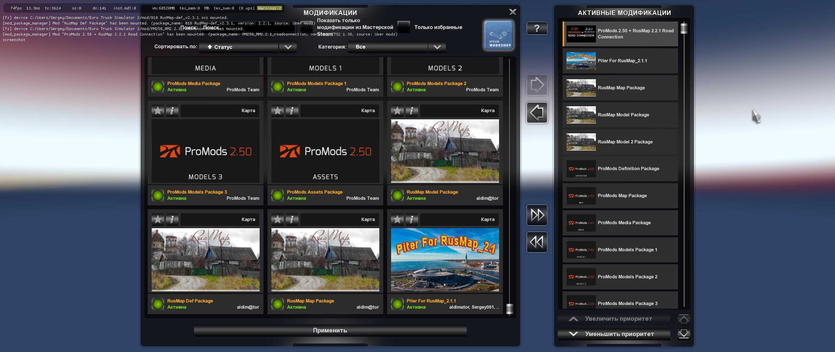Move mod to top priority icon
835x352 pixels.
click(x=684, y=319)
